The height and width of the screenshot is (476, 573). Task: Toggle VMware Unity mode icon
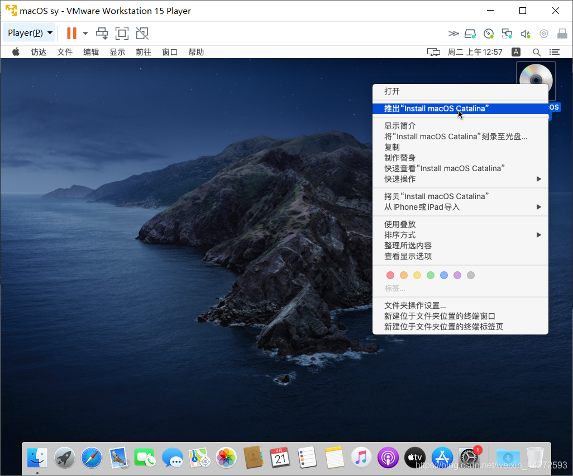142,33
